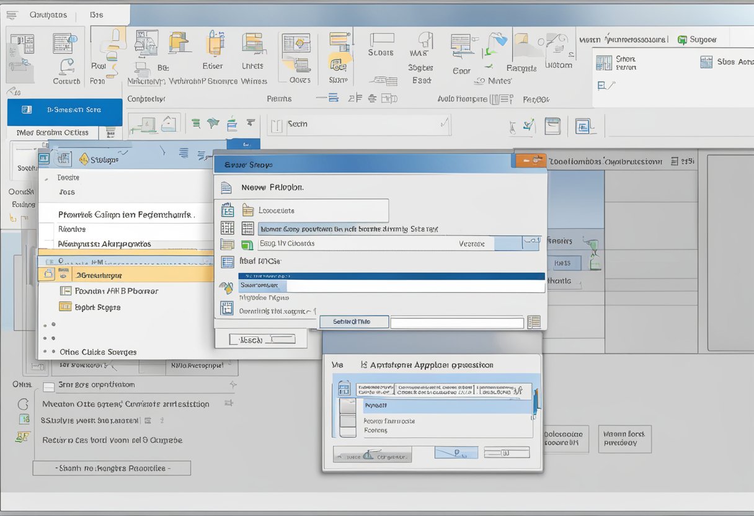Toggle the sort ascending icon in the ribbon
Image resolution: width=754 pixels, height=516 pixels.
(355, 98)
